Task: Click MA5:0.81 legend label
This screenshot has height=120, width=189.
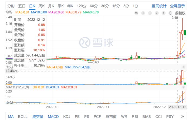Action: (x=22, y=12)
